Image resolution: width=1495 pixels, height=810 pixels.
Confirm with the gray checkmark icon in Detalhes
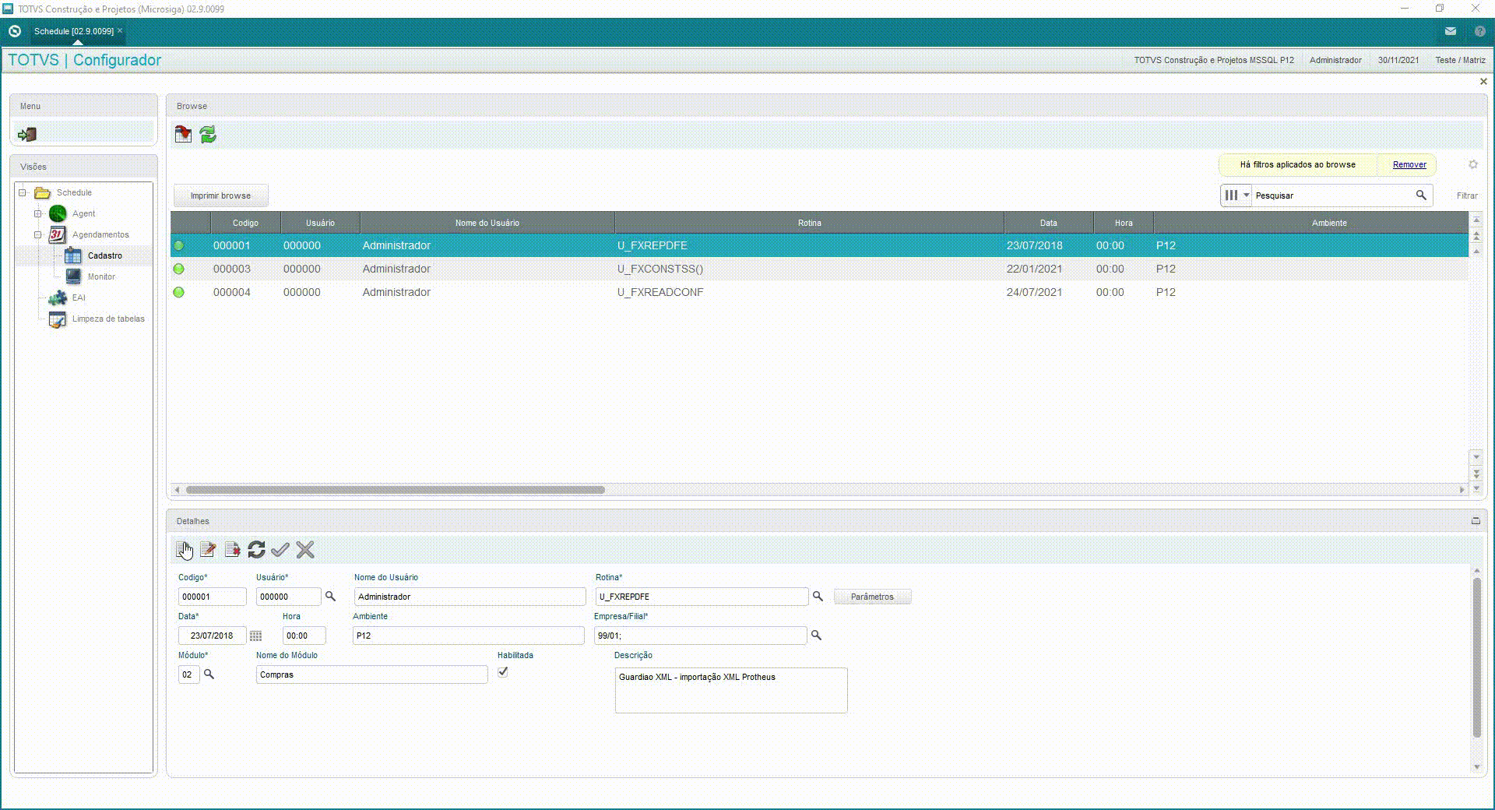coord(280,550)
